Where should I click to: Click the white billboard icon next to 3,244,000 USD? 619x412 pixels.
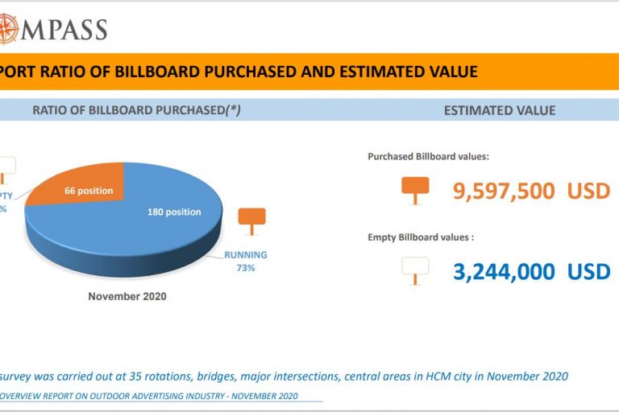click(415, 269)
